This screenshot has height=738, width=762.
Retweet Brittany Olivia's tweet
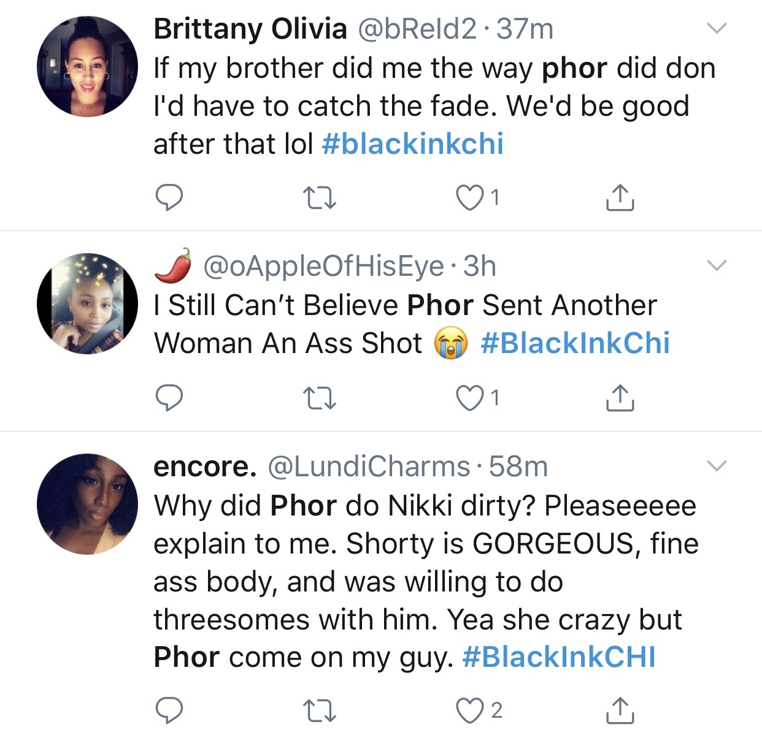tap(320, 198)
